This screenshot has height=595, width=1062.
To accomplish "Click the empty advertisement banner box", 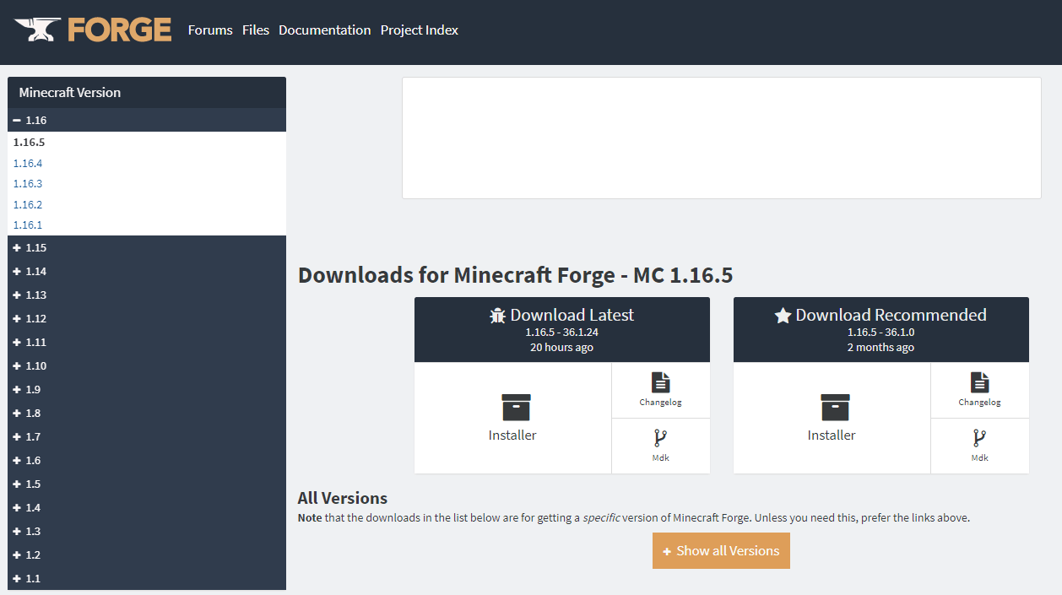I will point(722,138).
